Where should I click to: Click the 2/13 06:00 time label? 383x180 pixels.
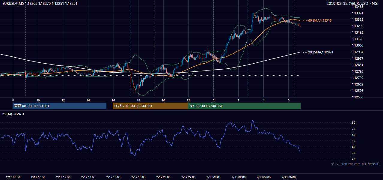point(289,177)
